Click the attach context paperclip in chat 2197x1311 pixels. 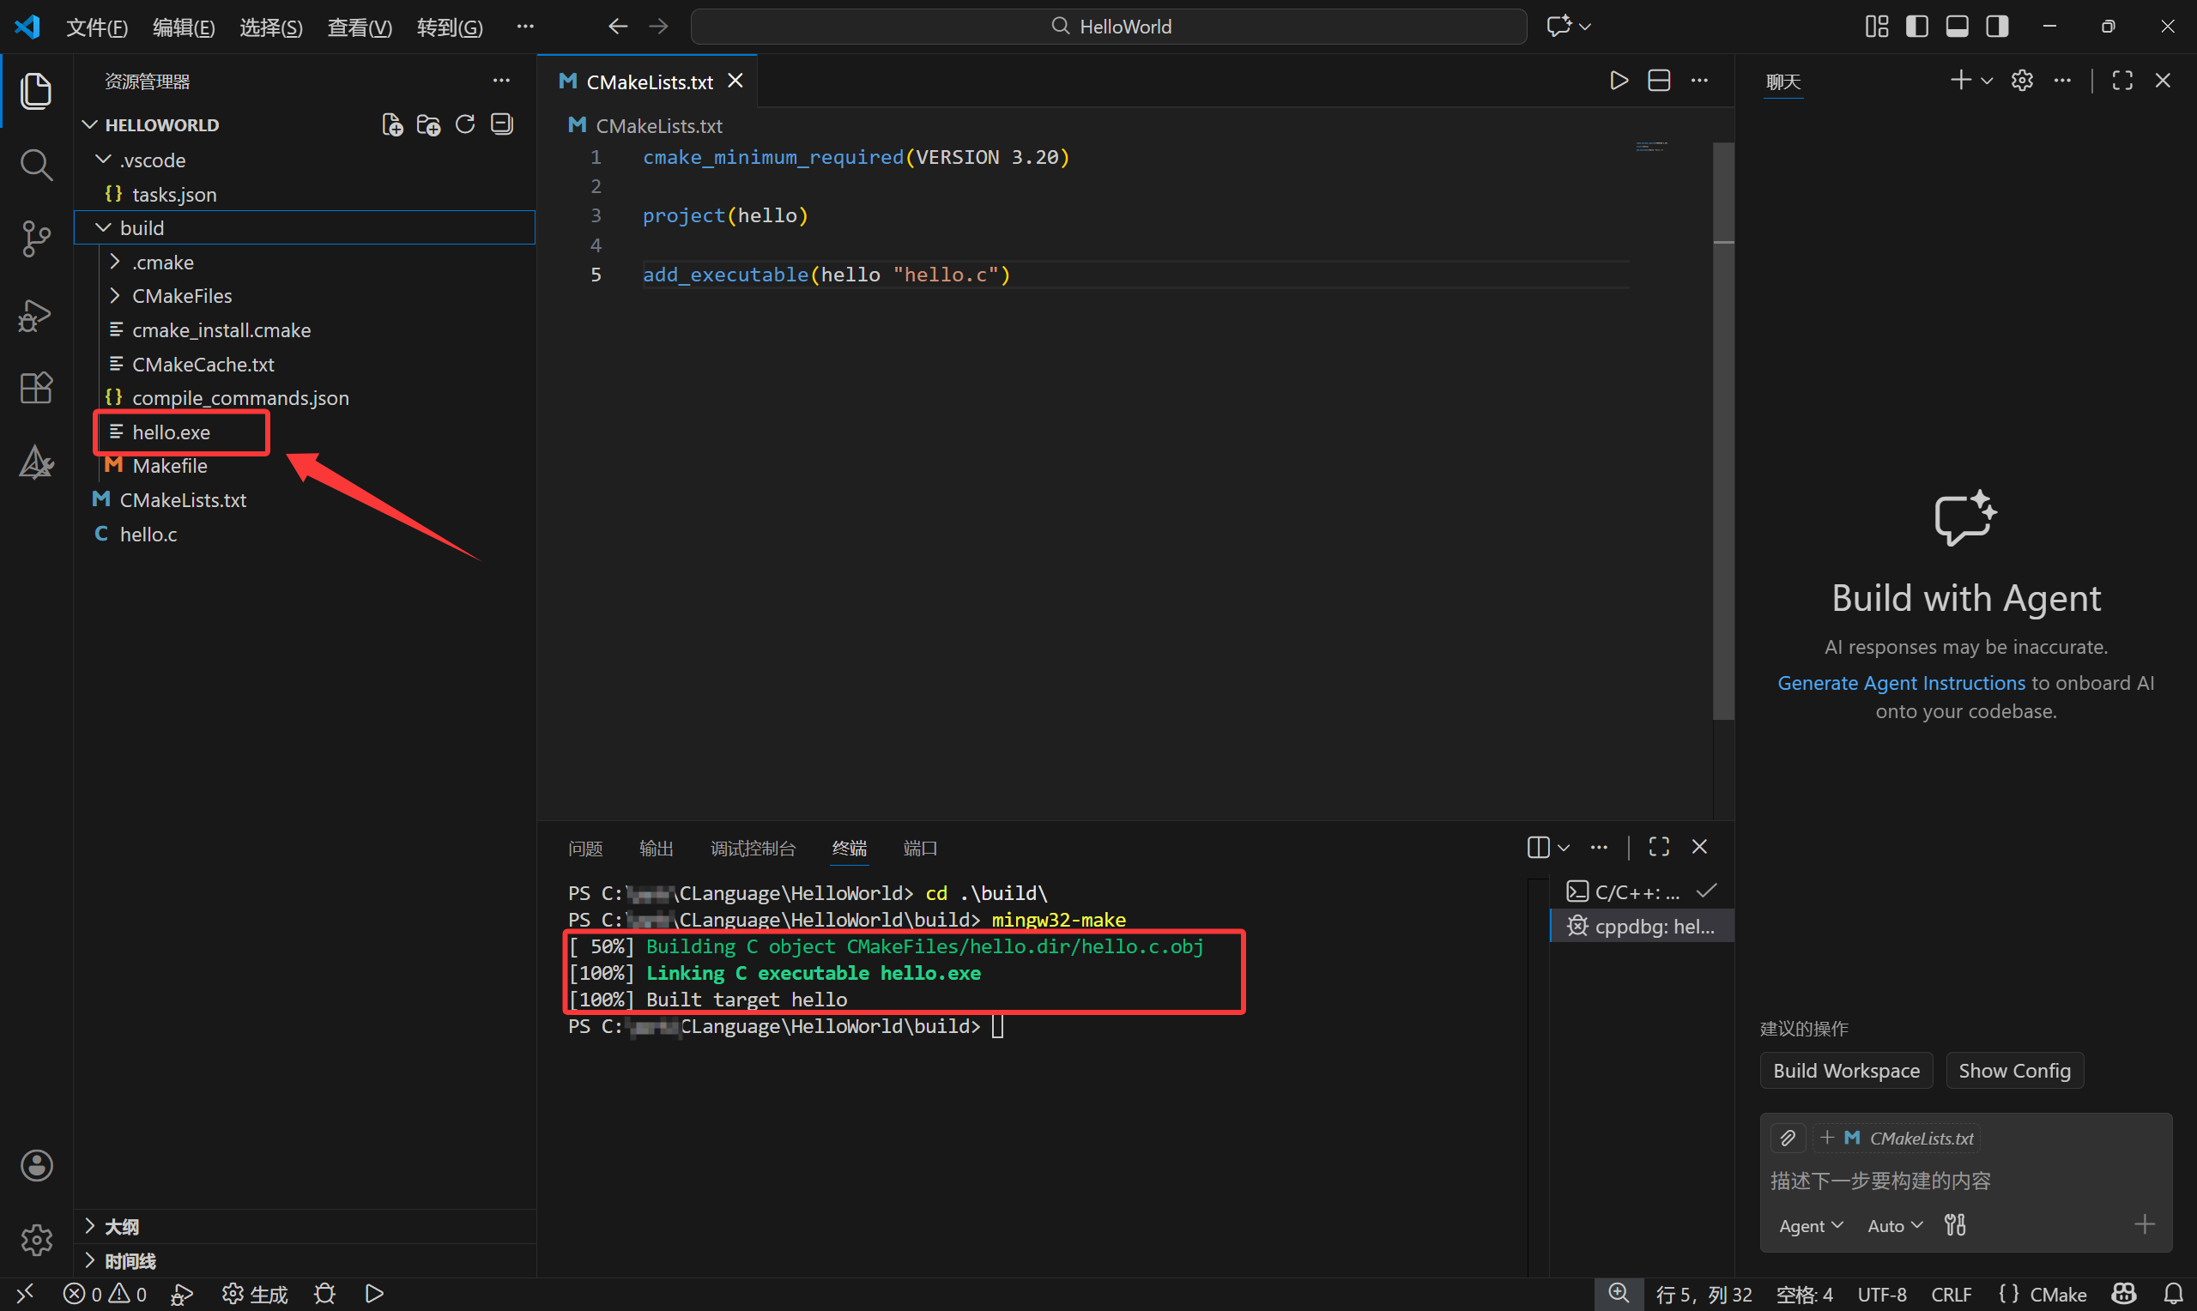point(1787,1138)
